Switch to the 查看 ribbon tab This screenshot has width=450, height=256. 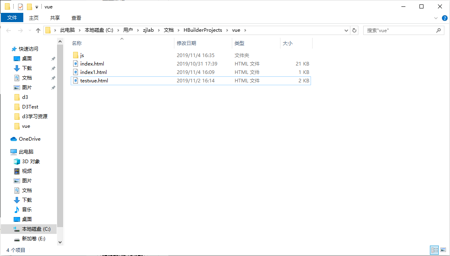pos(76,18)
